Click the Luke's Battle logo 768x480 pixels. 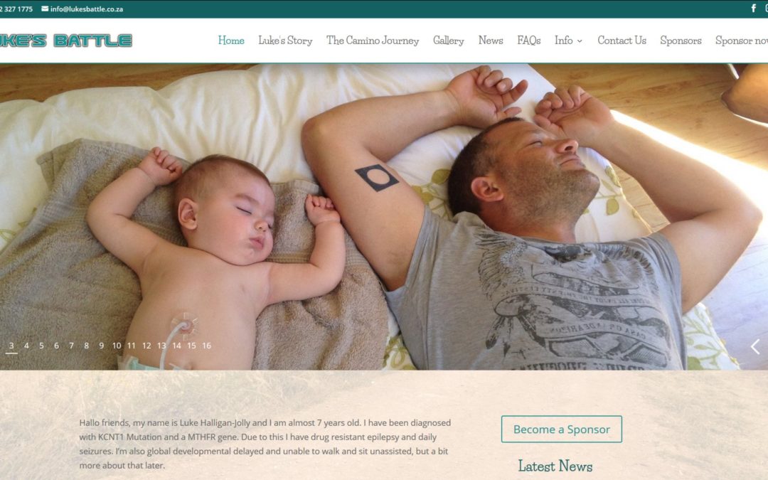pos(65,41)
